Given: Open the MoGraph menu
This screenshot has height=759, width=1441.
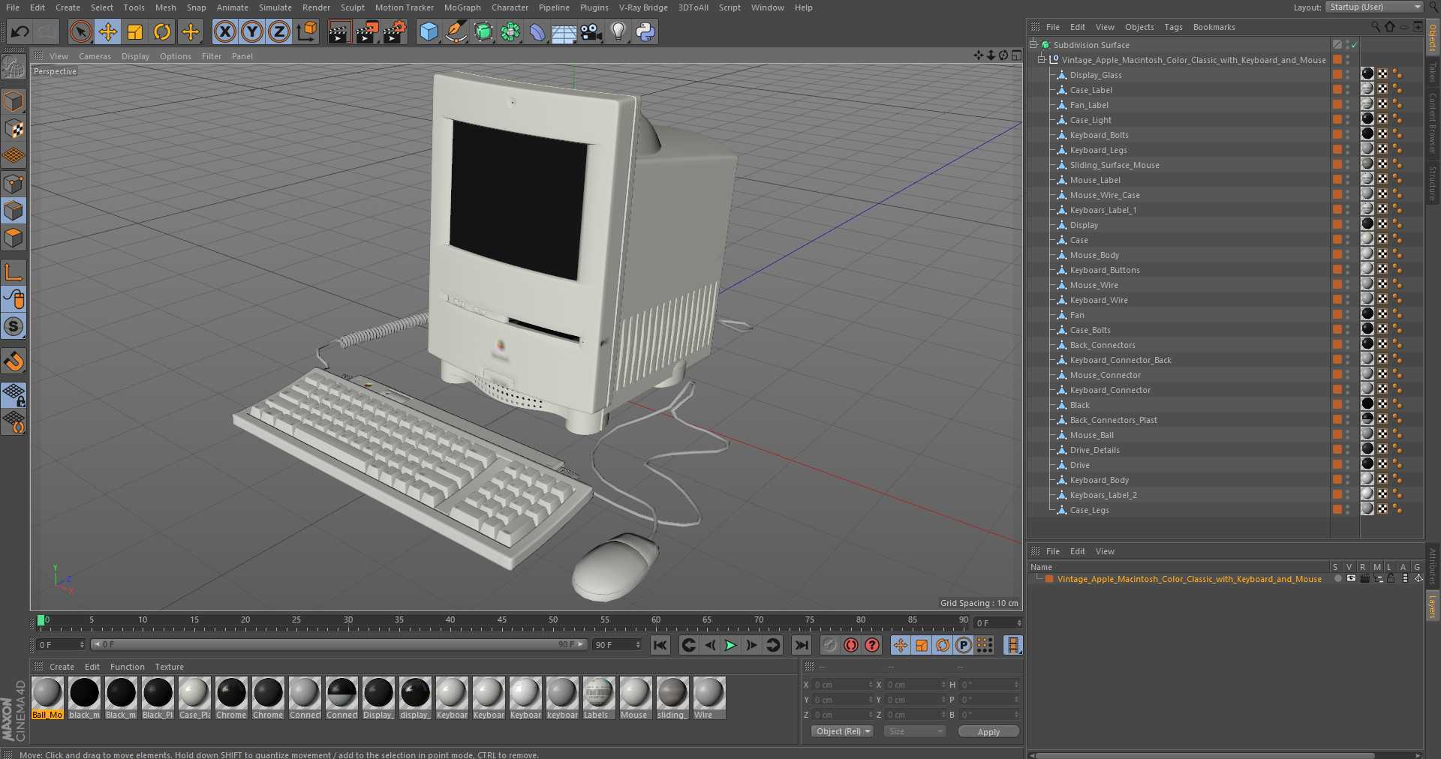Looking at the screenshot, I should pos(462,7).
